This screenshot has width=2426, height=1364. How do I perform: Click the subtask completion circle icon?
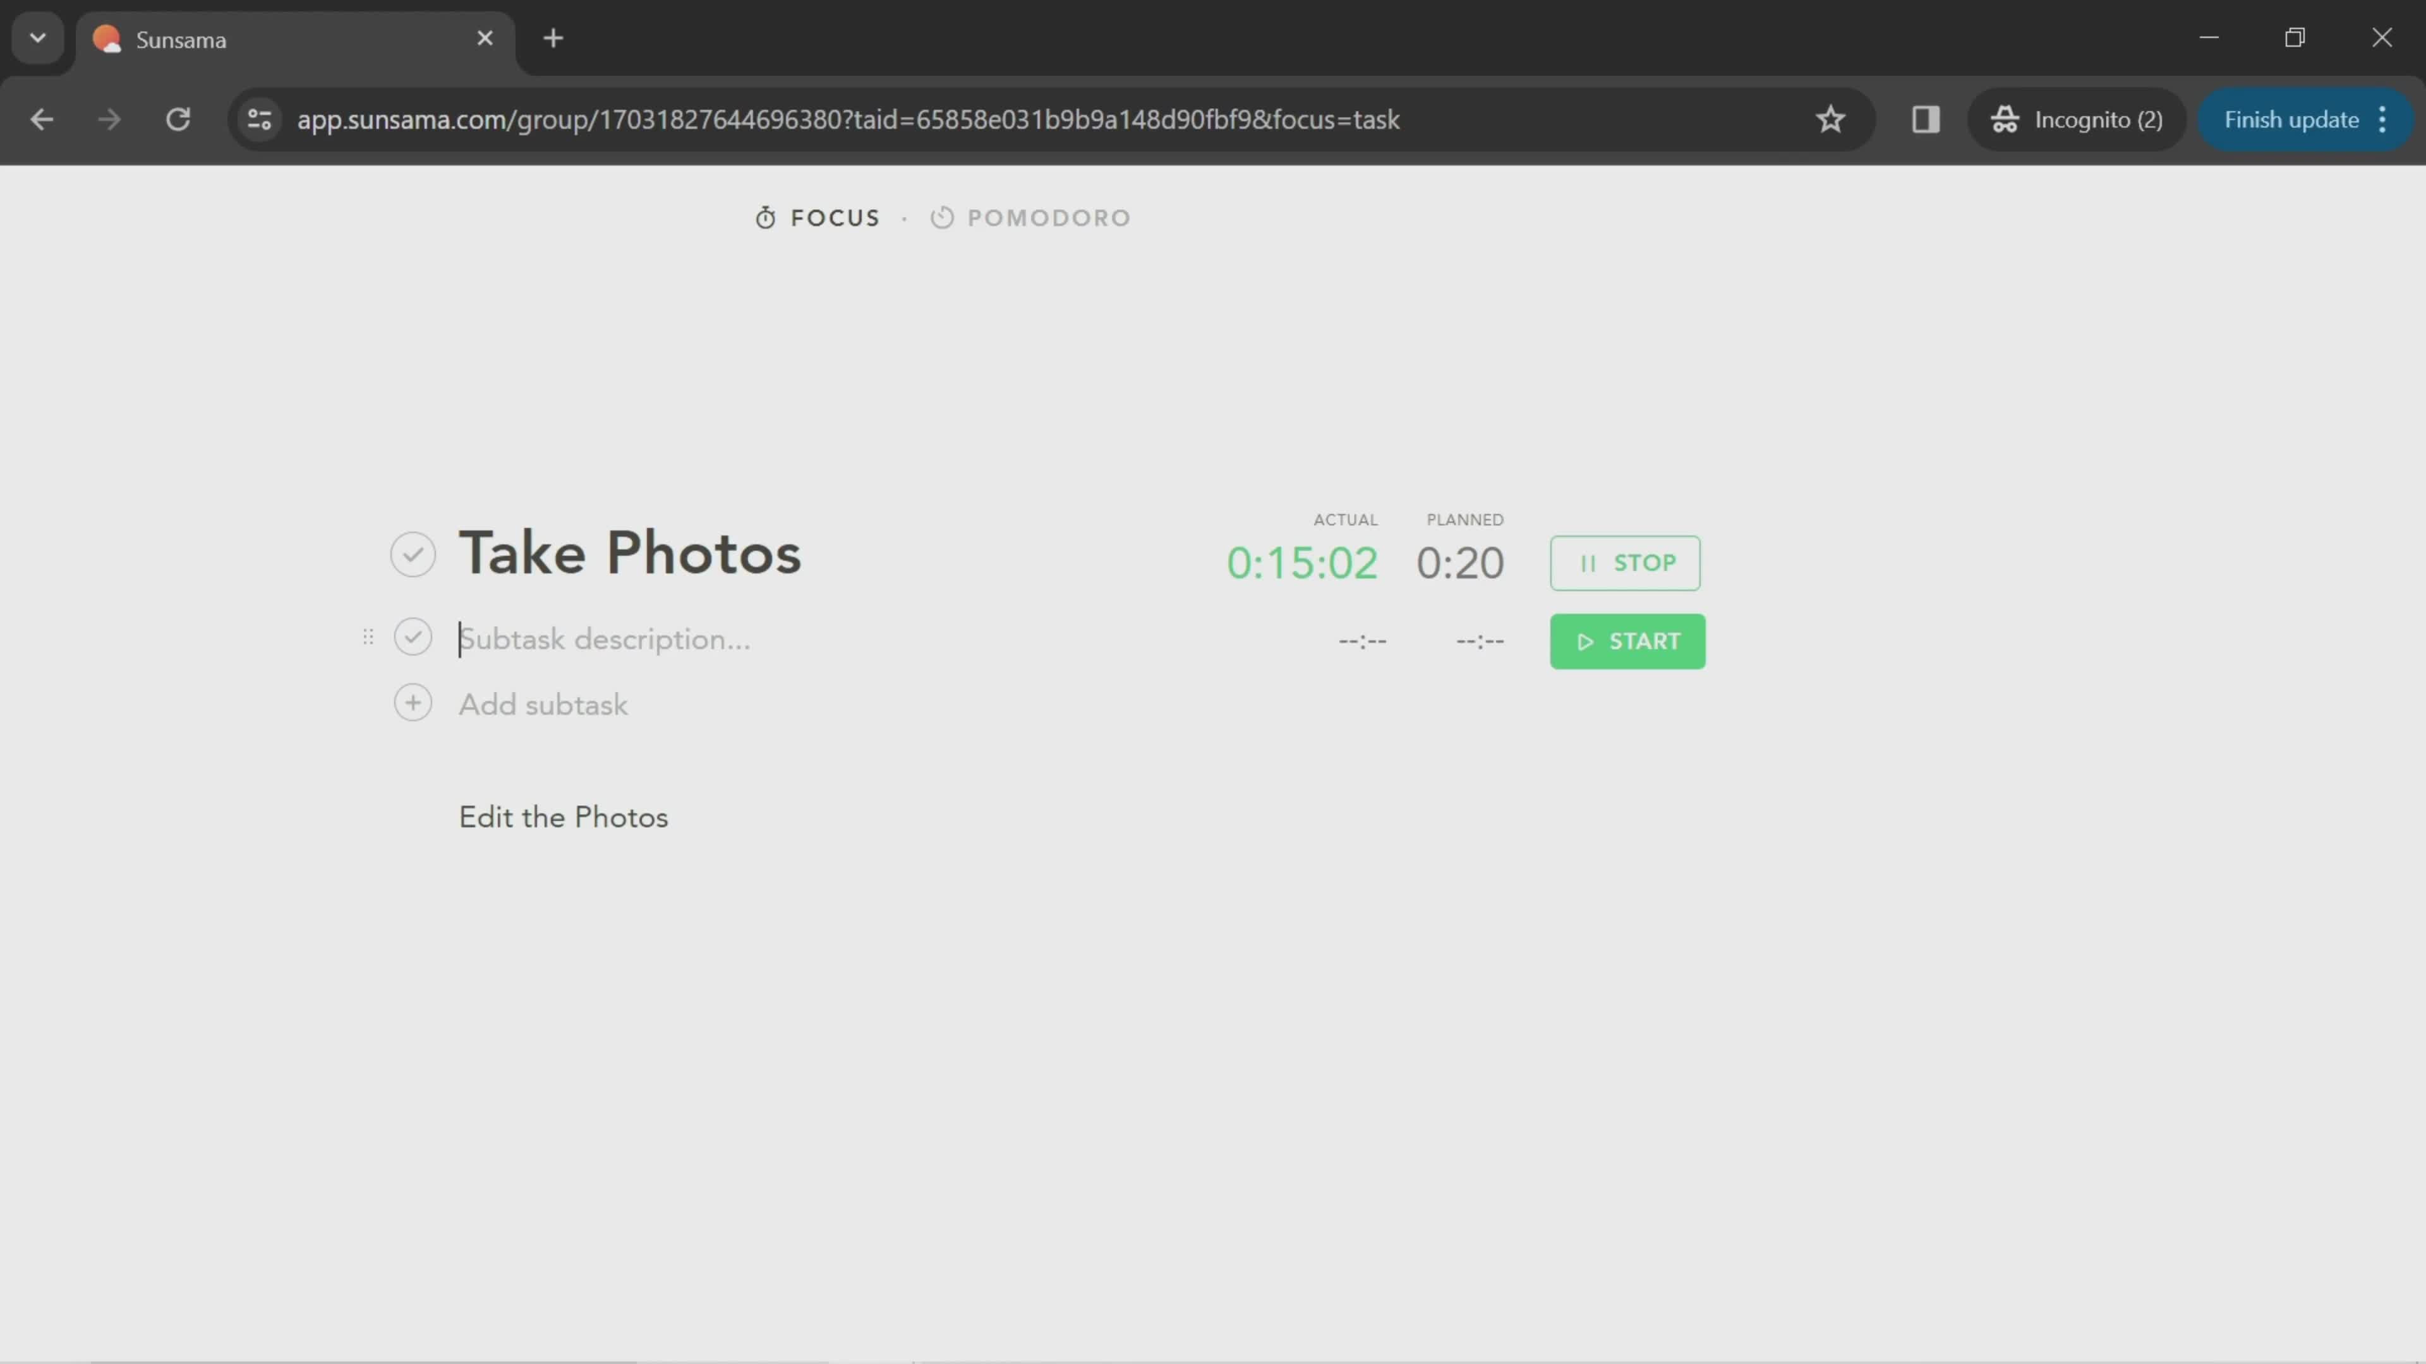pos(413,638)
